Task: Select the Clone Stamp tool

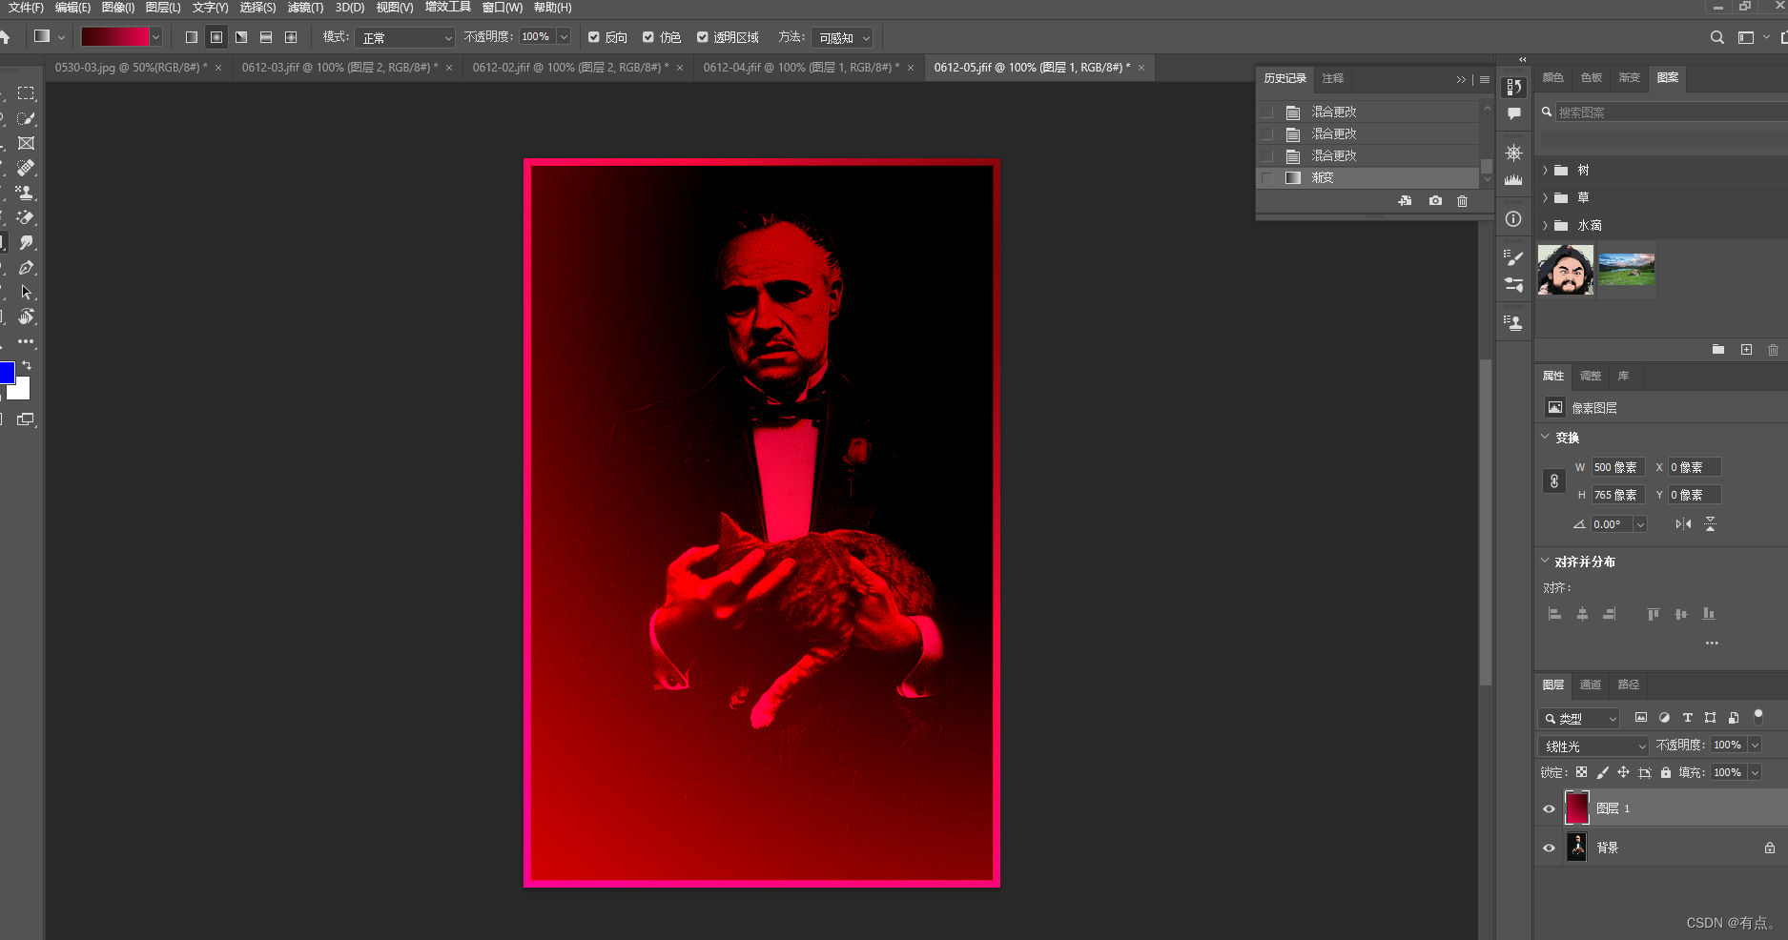Action: 26,193
